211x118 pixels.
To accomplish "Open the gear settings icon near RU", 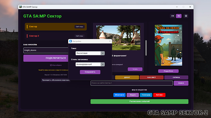I will pyautogui.click(x=186, y=16).
